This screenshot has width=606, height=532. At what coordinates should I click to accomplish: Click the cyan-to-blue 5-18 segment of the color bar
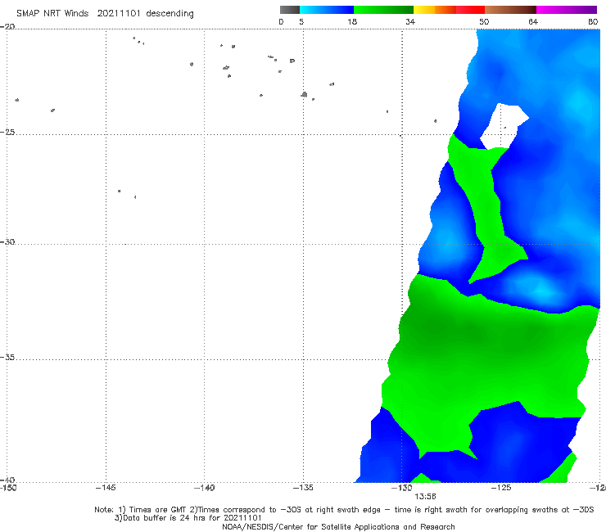(x=327, y=10)
